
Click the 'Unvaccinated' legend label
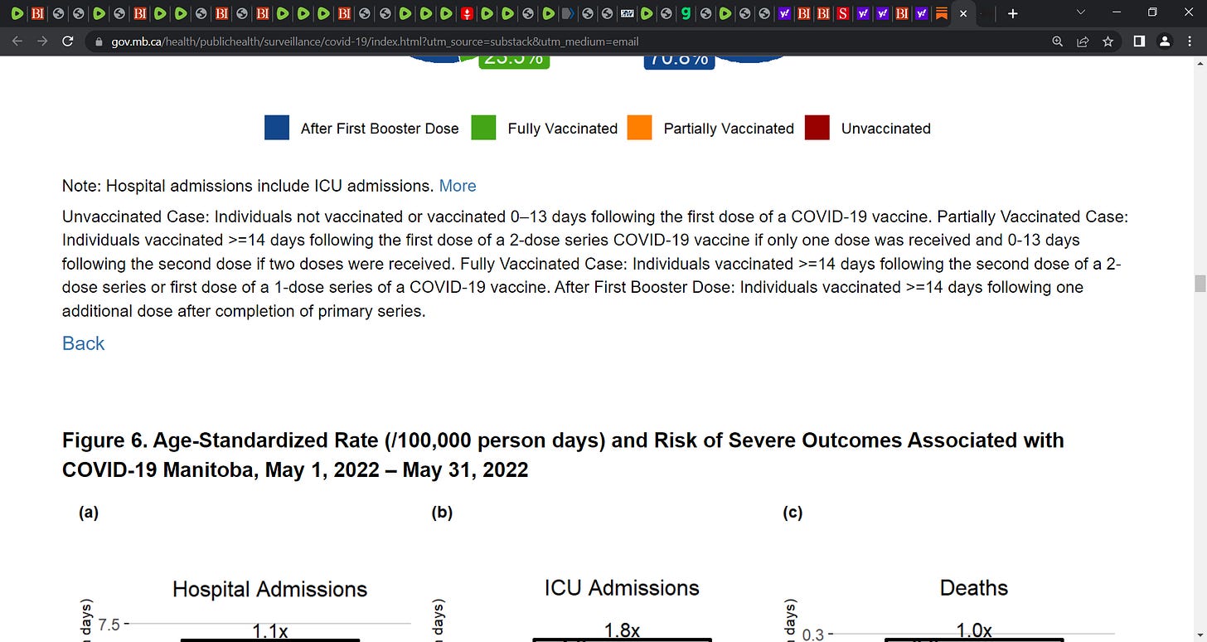[x=886, y=129]
